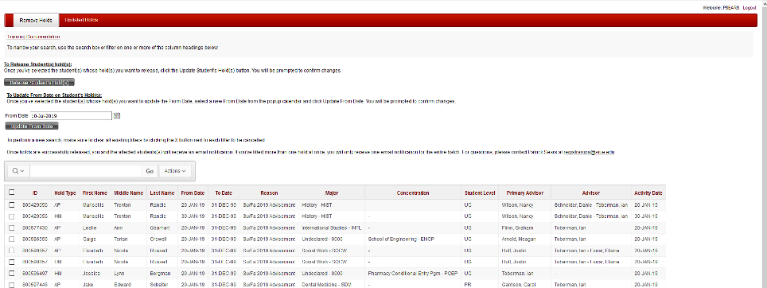Viewport: 767px width, 288px height.
Task: Click the Update From Date button
Action: (32, 126)
